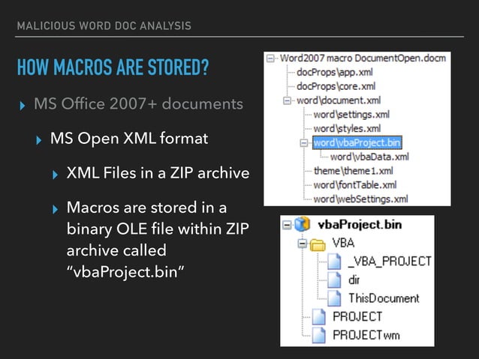Click the MS Office 2007+ documents bullet text
The image size is (479, 359).
138,103
